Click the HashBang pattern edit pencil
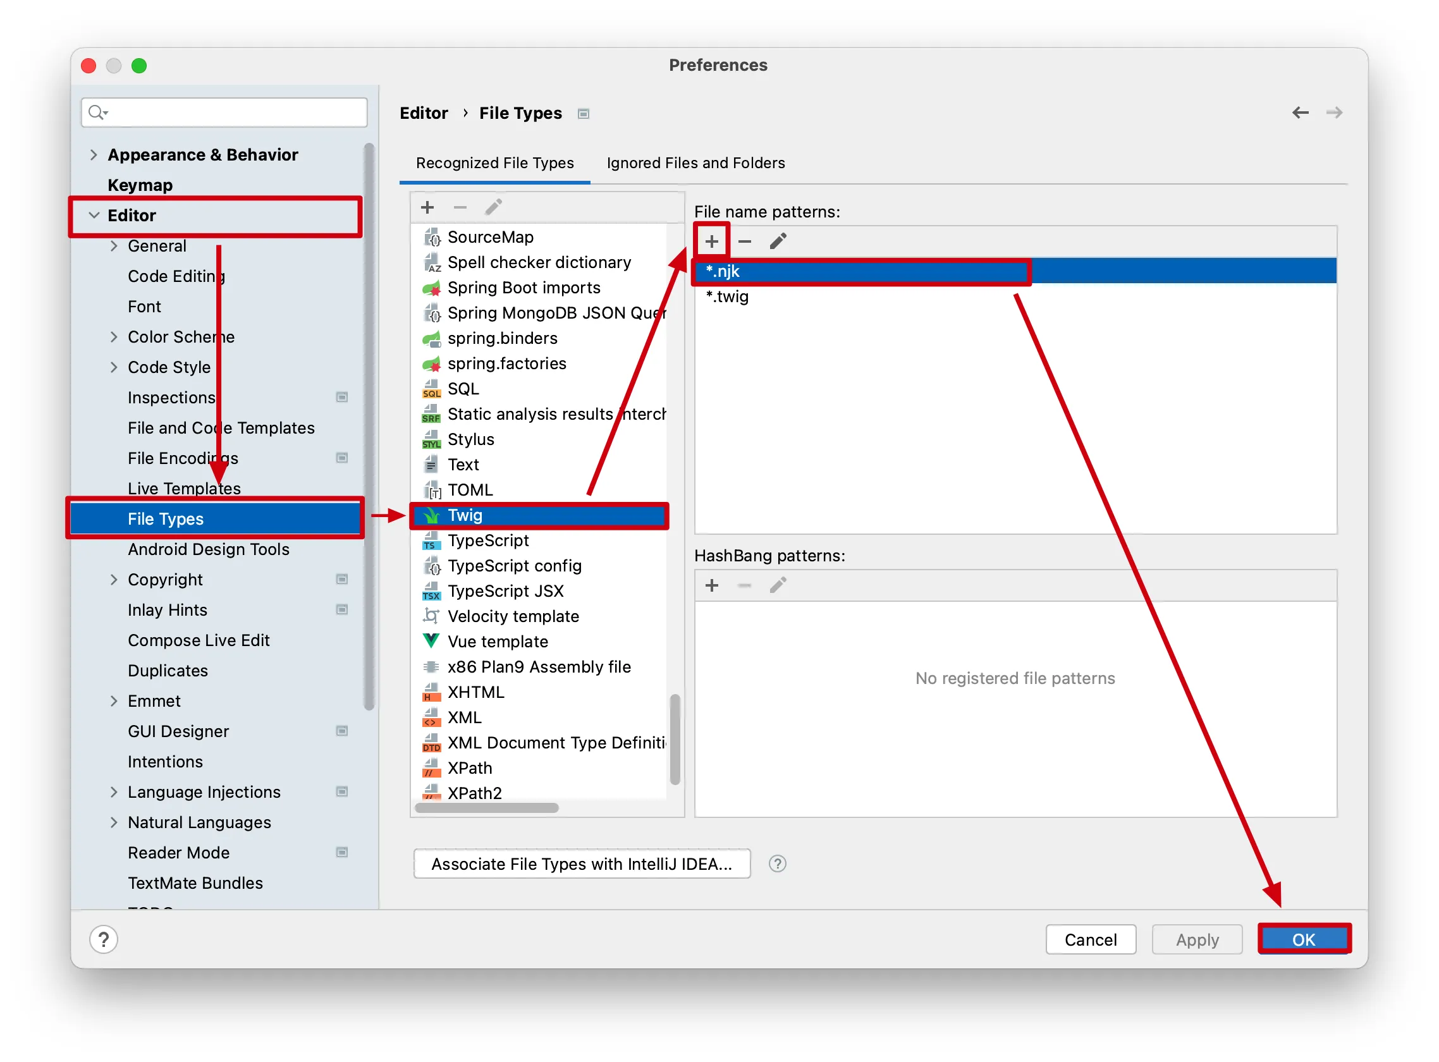Screen dimensions: 1439x1062 coord(778,585)
